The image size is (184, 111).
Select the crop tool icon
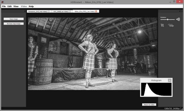click(162, 25)
